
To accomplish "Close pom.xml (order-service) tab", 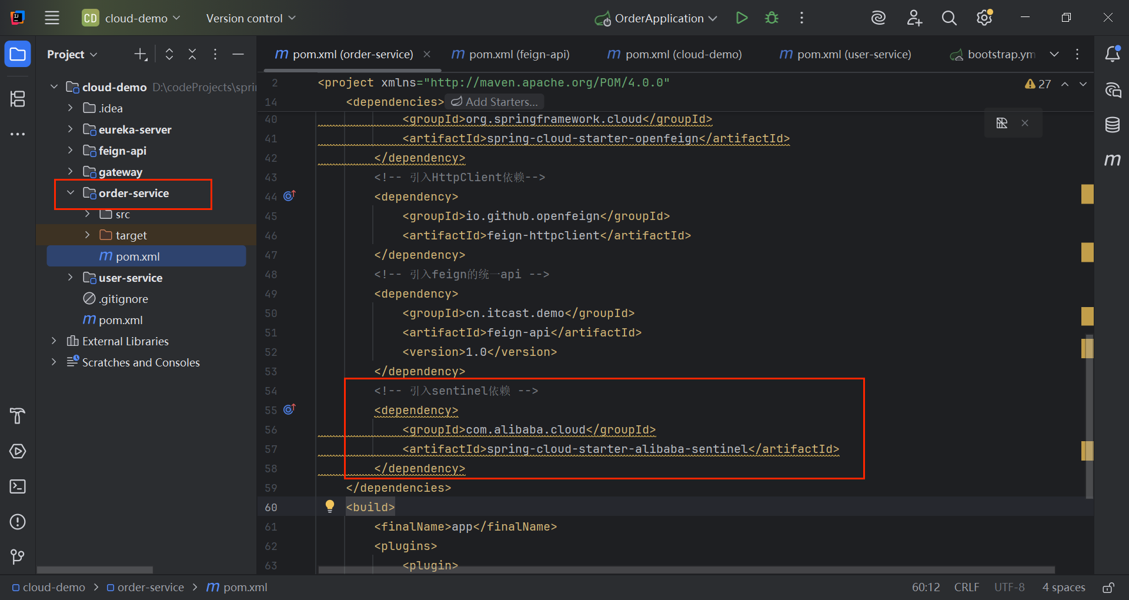I will pos(427,54).
